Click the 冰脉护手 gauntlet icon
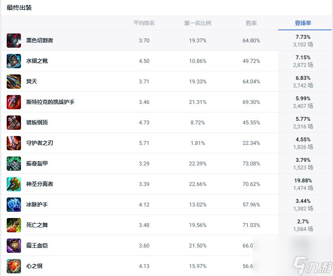The height and width of the screenshot is (276, 333). click(14, 205)
